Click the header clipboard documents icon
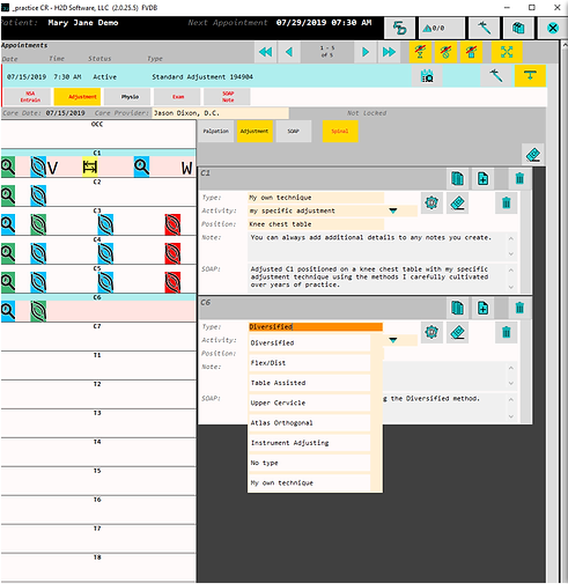 [x=518, y=28]
